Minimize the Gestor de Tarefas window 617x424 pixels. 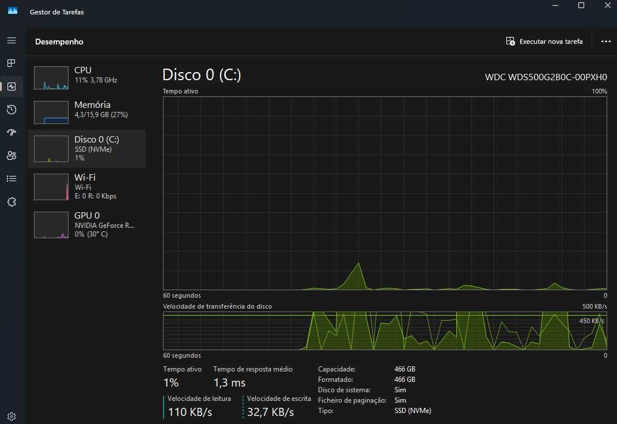click(x=555, y=6)
